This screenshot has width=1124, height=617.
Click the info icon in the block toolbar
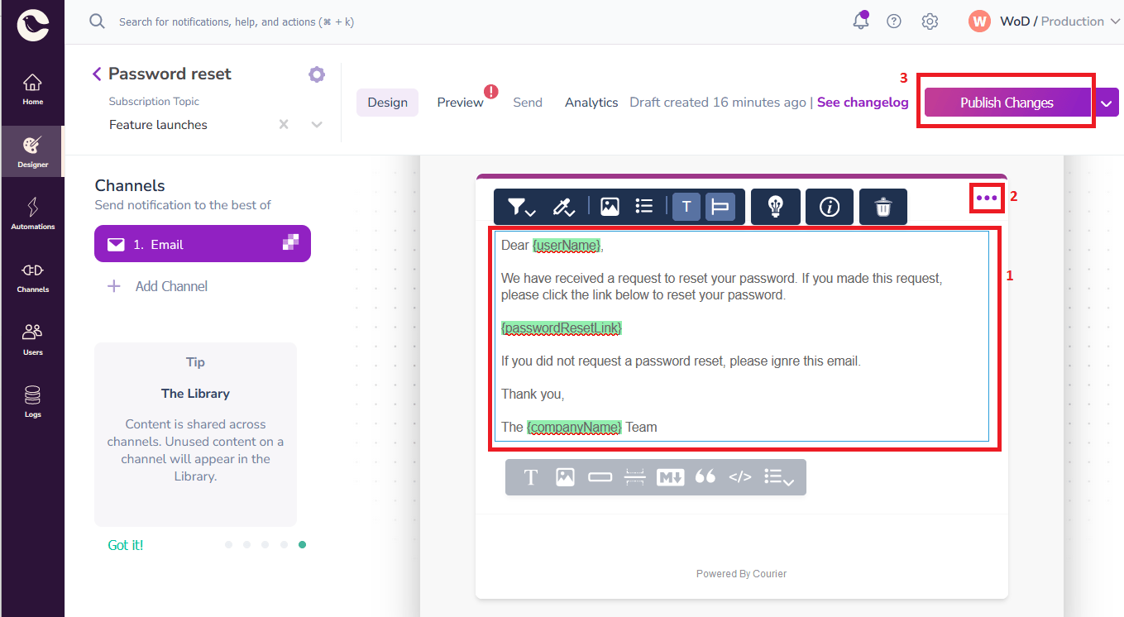tap(830, 207)
